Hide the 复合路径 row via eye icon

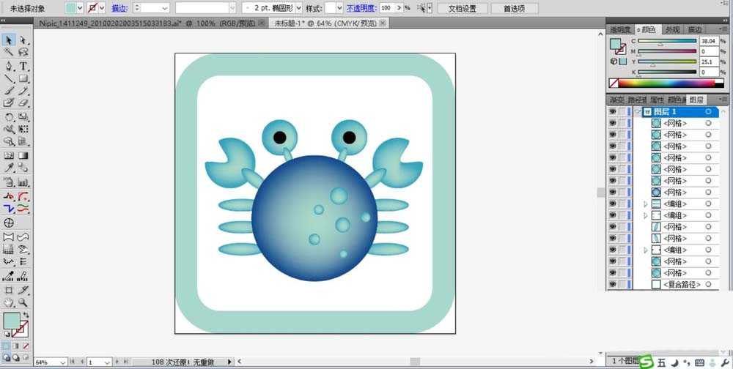(612, 284)
